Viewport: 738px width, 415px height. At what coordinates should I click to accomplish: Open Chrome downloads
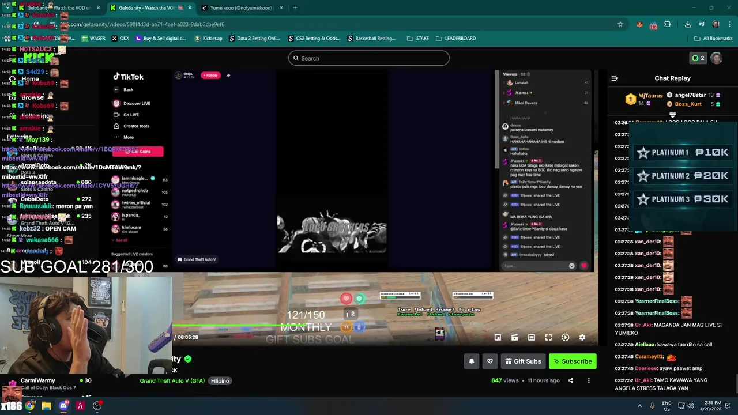click(x=688, y=24)
